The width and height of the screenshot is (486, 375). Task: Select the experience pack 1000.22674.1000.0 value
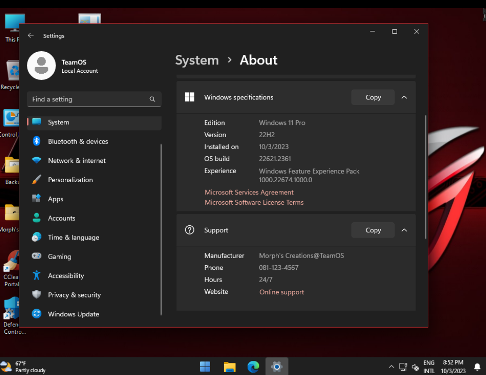click(285, 180)
